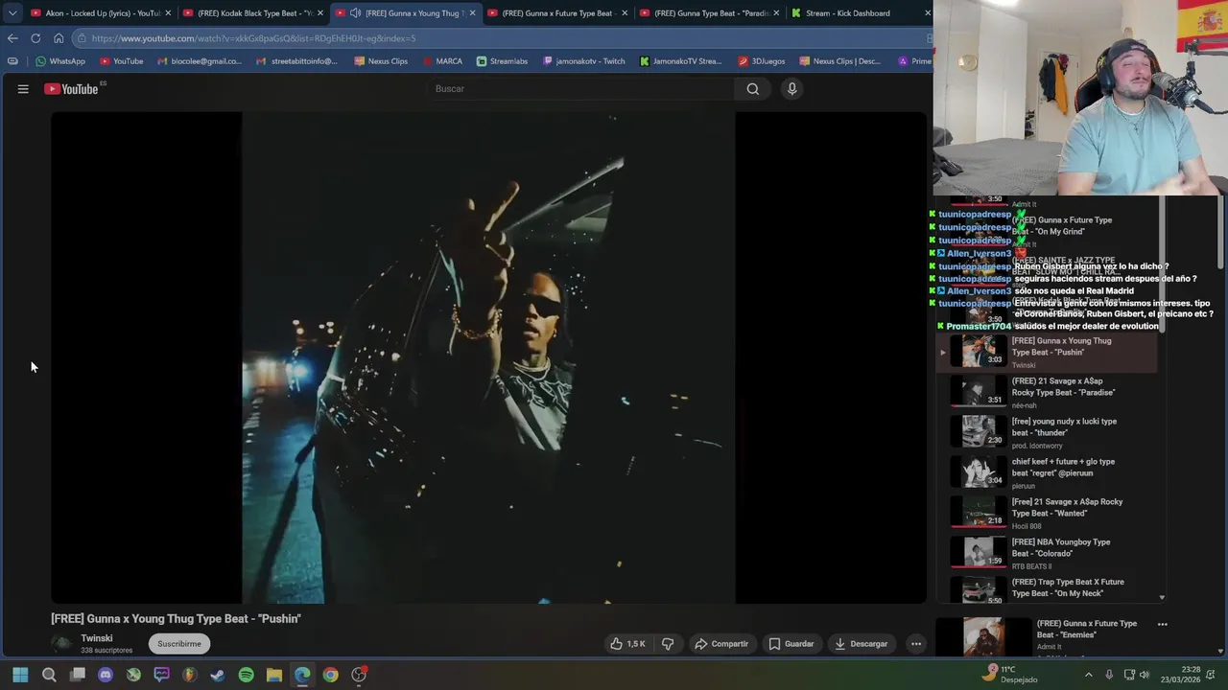Image resolution: width=1228 pixels, height=690 pixels.
Task: Open the WhatsApp bookmark
Action: coord(60,61)
